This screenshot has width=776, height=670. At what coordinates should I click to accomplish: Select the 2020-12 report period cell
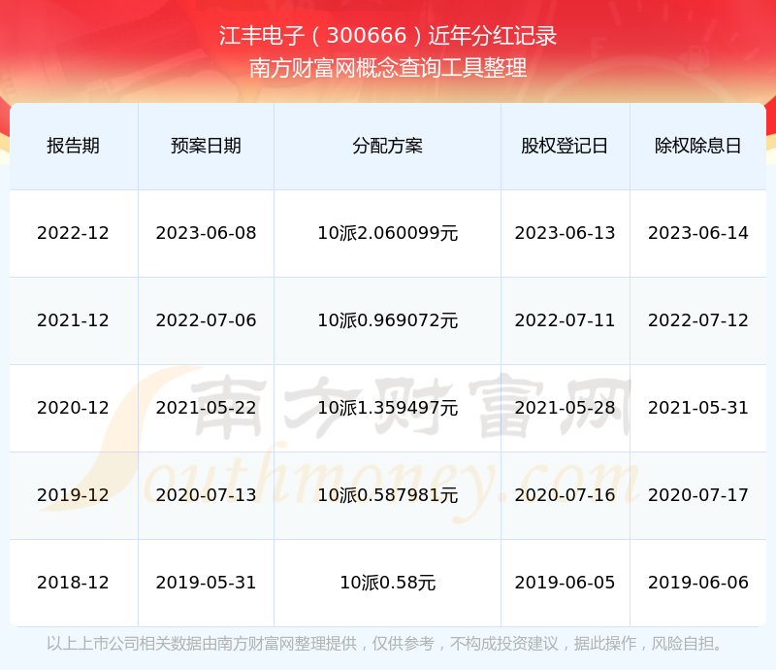(74, 408)
